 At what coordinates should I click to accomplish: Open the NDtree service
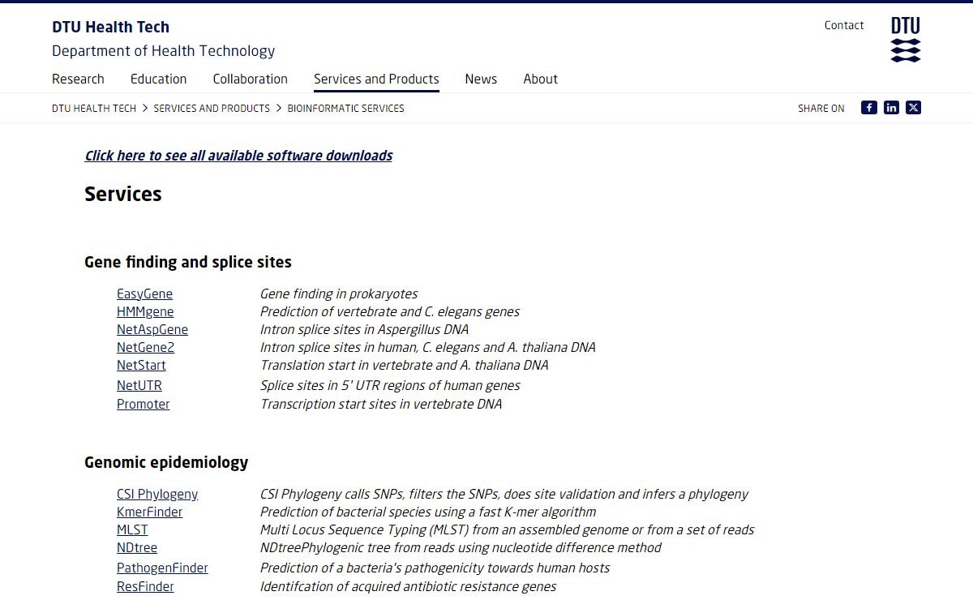[x=137, y=547]
